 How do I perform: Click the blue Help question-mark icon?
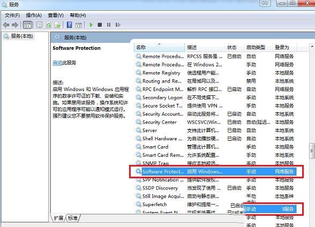69,25
